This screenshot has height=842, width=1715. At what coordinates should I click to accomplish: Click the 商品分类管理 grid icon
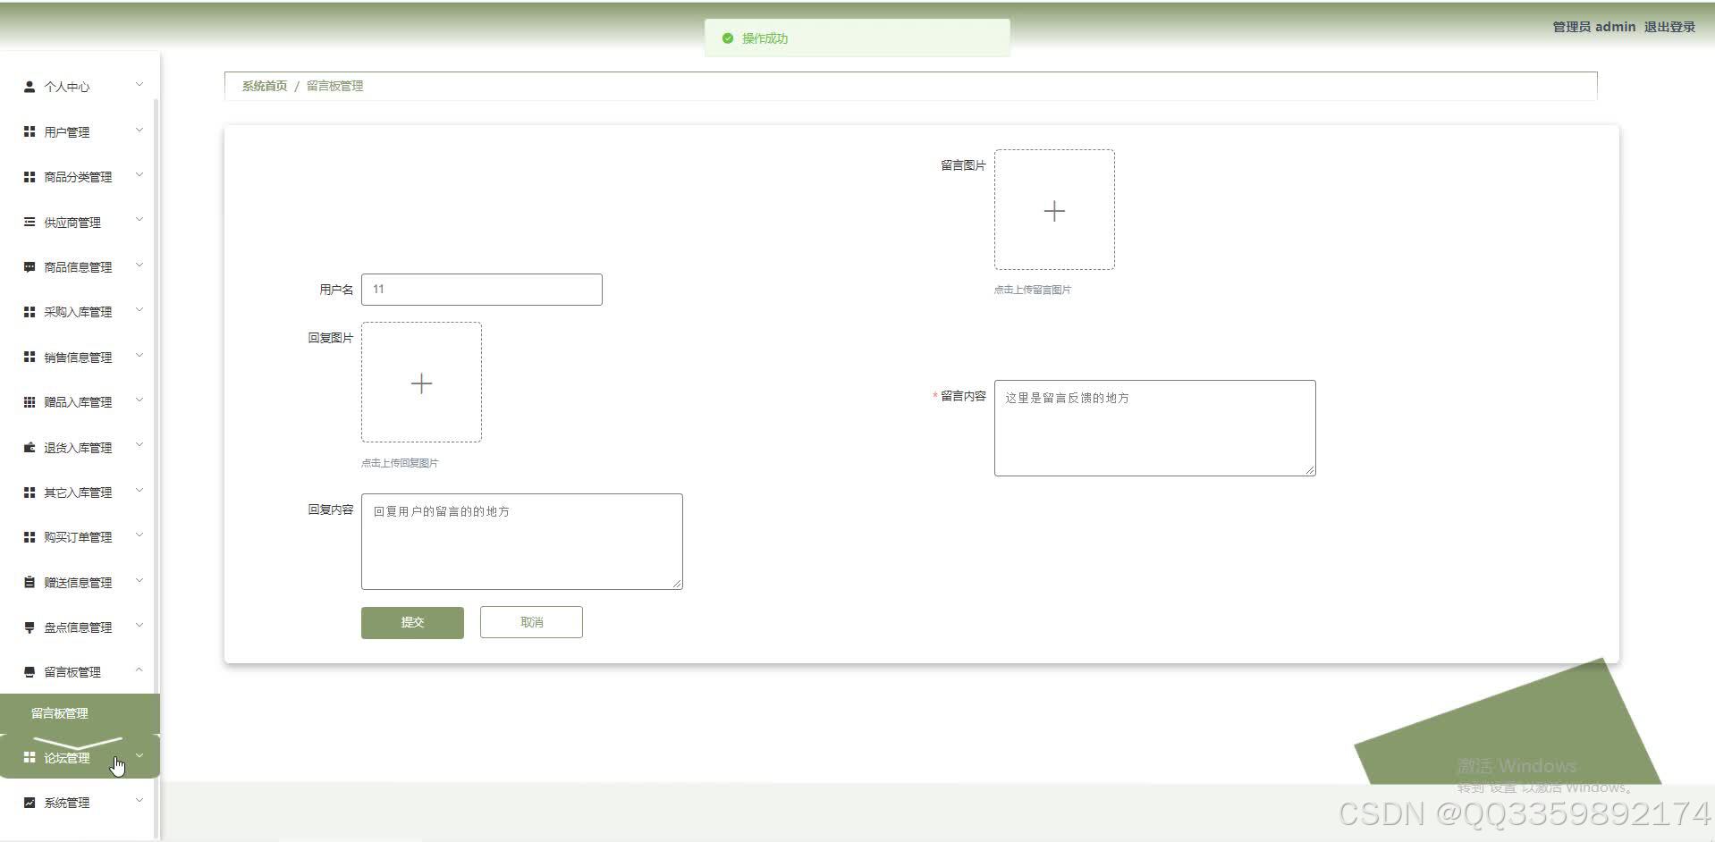[x=30, y=177]
